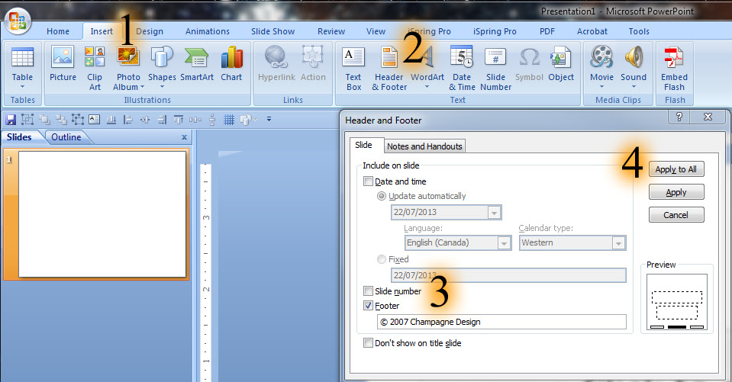Expand the WordArt styles dropdown
This screenshot has height=382, width=732.
pyautogui.click(x=427, y=87)
